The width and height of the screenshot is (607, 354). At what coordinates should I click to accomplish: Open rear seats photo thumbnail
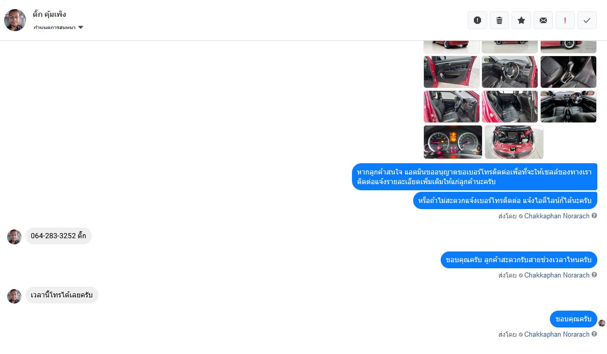tap(510, 107)
